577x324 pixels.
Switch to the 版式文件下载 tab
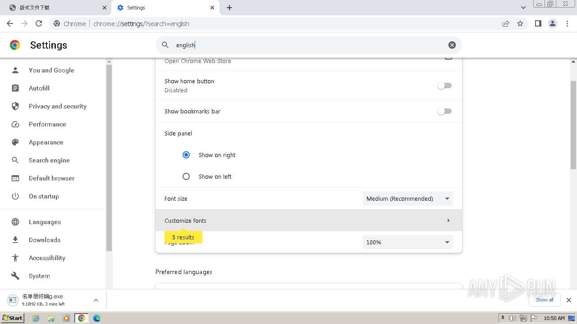(x=56, y=8)
